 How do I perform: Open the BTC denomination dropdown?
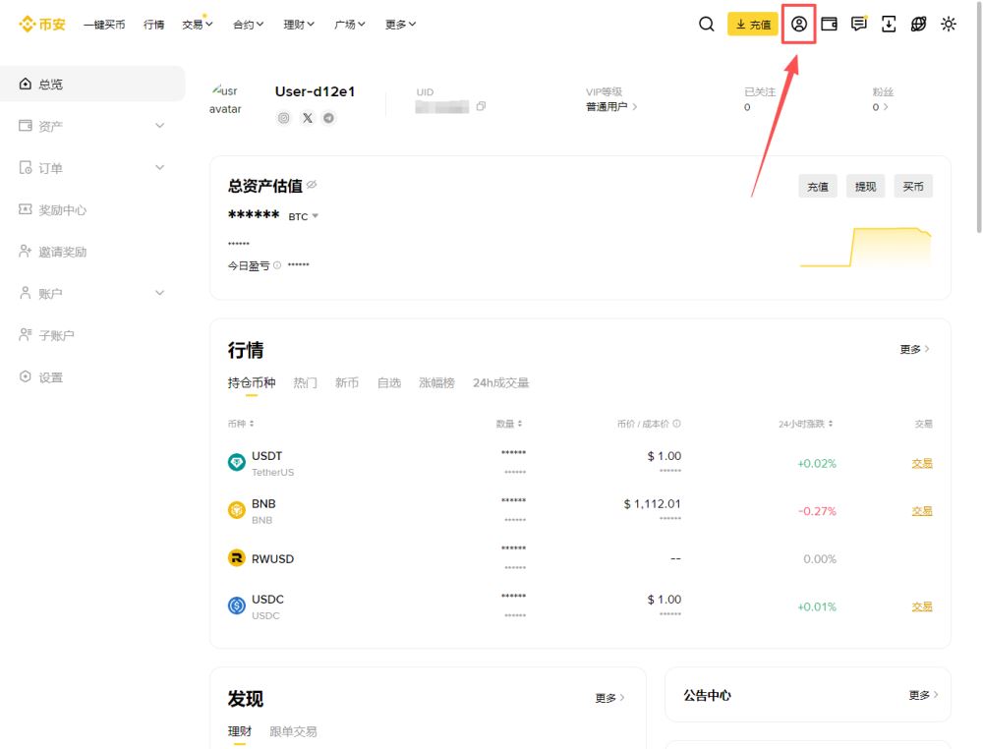coord(302,216)
